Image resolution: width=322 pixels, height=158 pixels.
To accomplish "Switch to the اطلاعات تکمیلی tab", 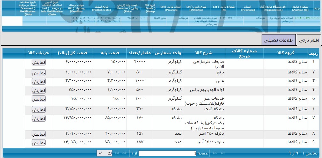I will tap(279, 40).
